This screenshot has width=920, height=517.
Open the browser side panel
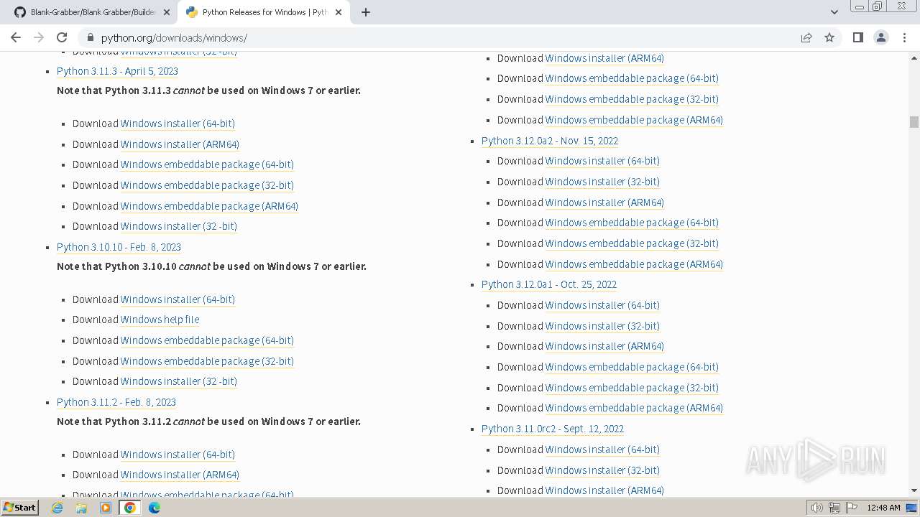point(857,37)
